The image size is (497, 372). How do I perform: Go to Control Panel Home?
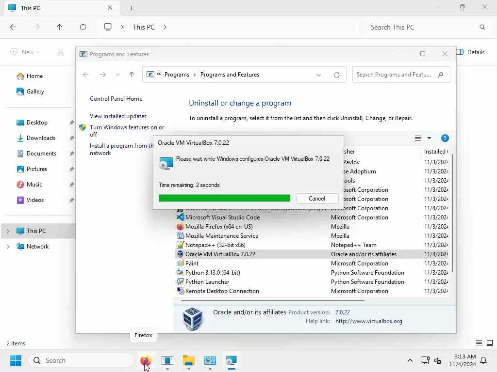pyautogui.click(x=116, y=99)
